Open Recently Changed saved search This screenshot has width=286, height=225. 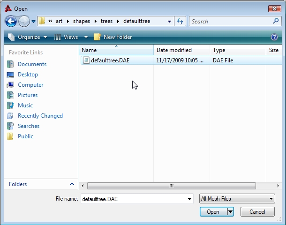(x=40, y=116)
